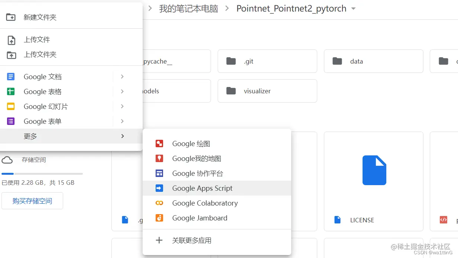Expand the Google 幻灯片 submenu arrow
The height and width of the screenshot is (258, 458).
coord(122,106)
